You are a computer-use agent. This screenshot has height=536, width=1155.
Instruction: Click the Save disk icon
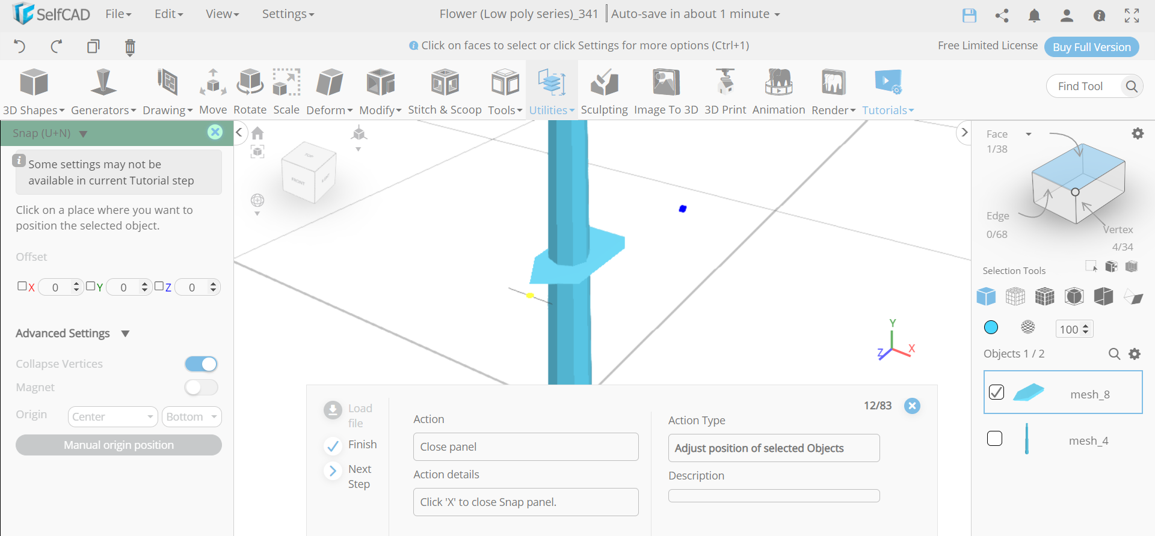(969, 16)
